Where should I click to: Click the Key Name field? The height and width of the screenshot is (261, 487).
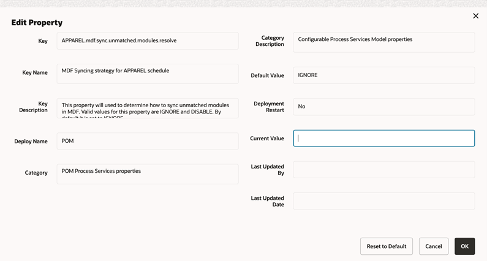(x=148, y=74)
